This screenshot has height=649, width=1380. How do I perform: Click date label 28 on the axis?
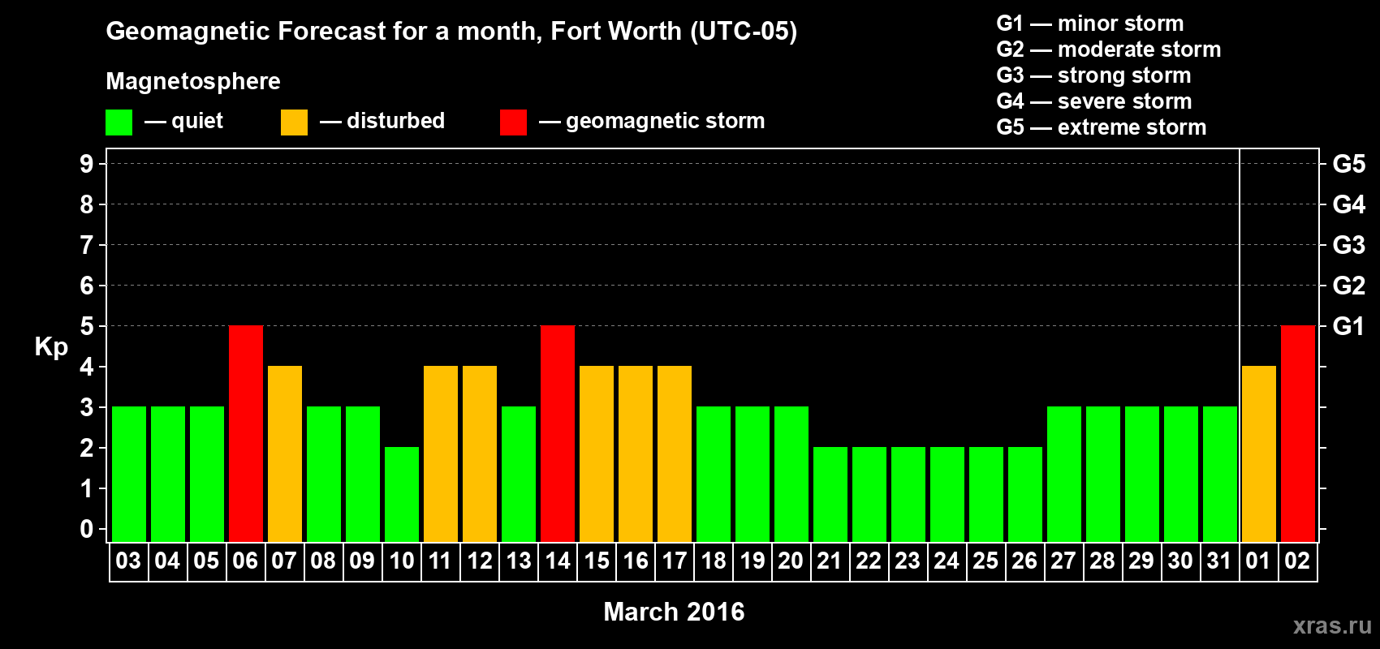click(1102, 561)
